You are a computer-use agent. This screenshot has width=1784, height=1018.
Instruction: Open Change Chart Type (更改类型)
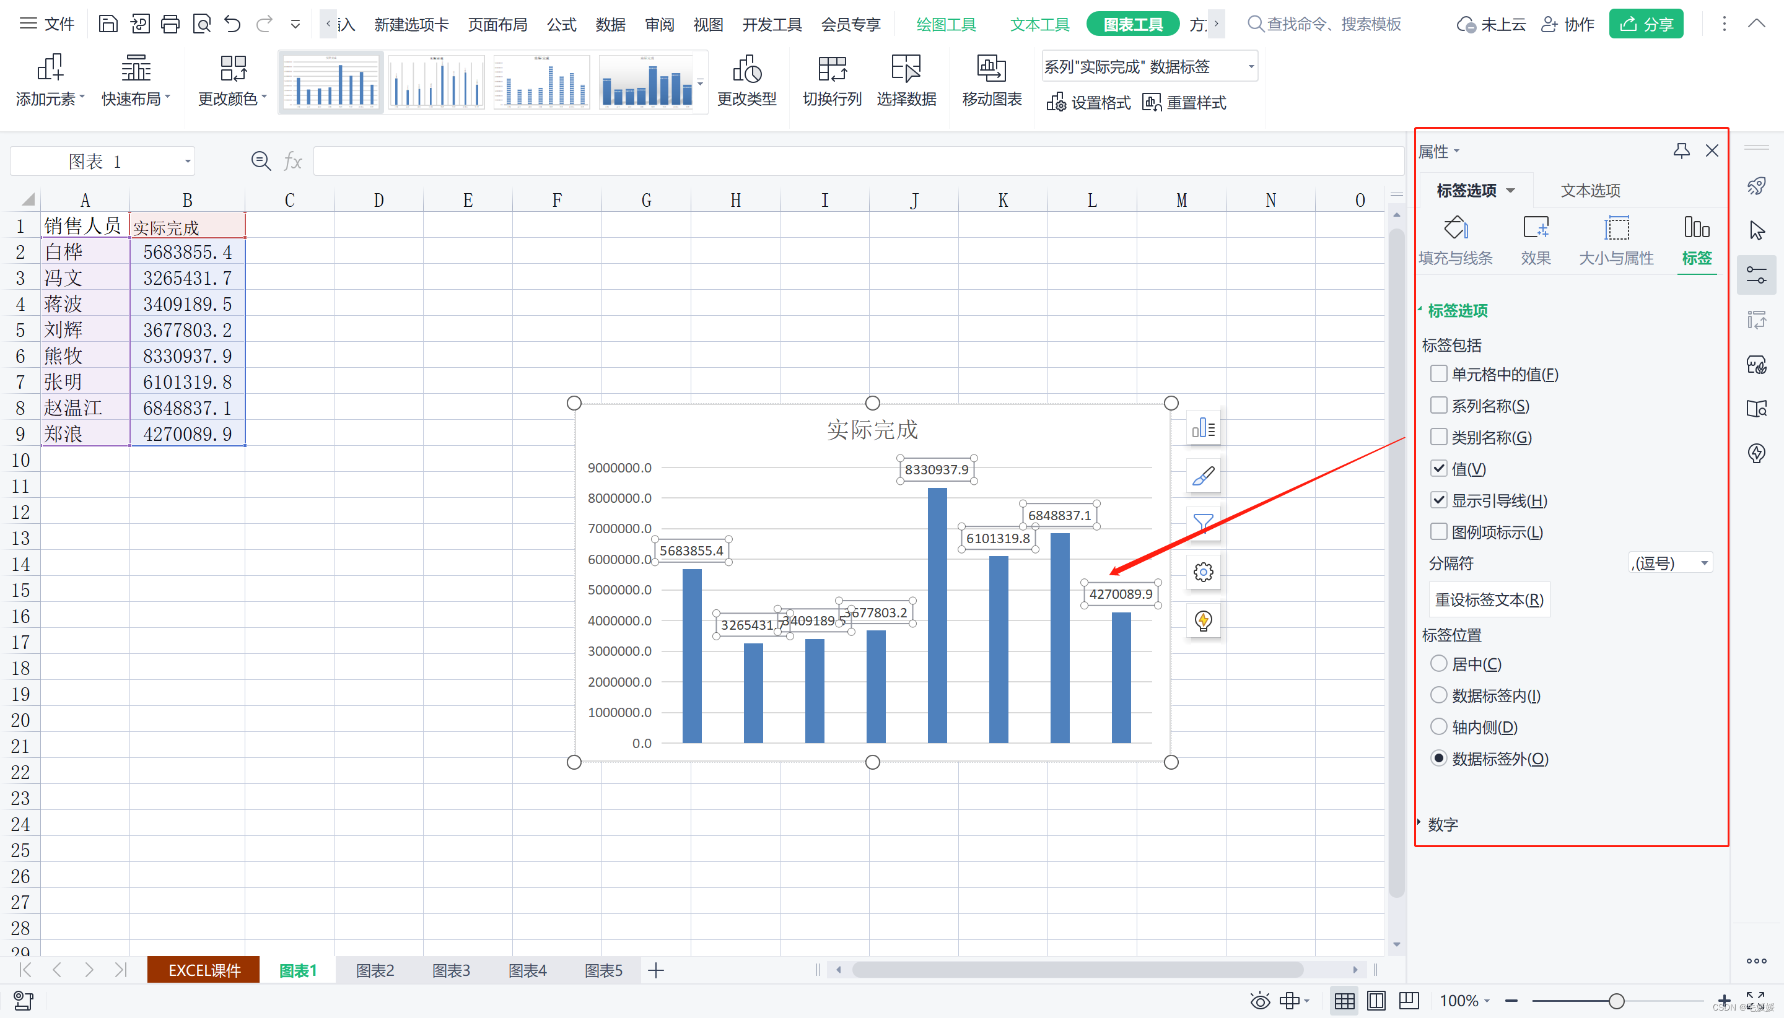point(747,81)
